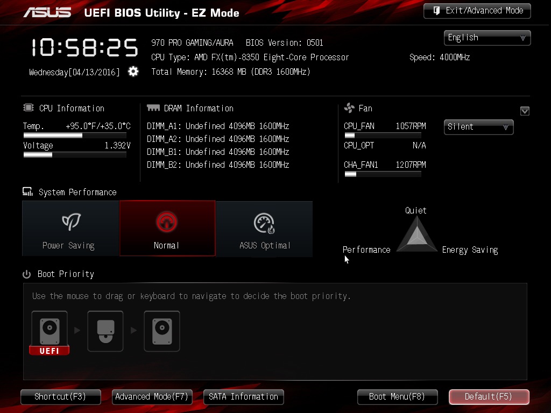Screen dimensions: 551x413
Task: Open date and time settings gear
Action: (133, 72)
